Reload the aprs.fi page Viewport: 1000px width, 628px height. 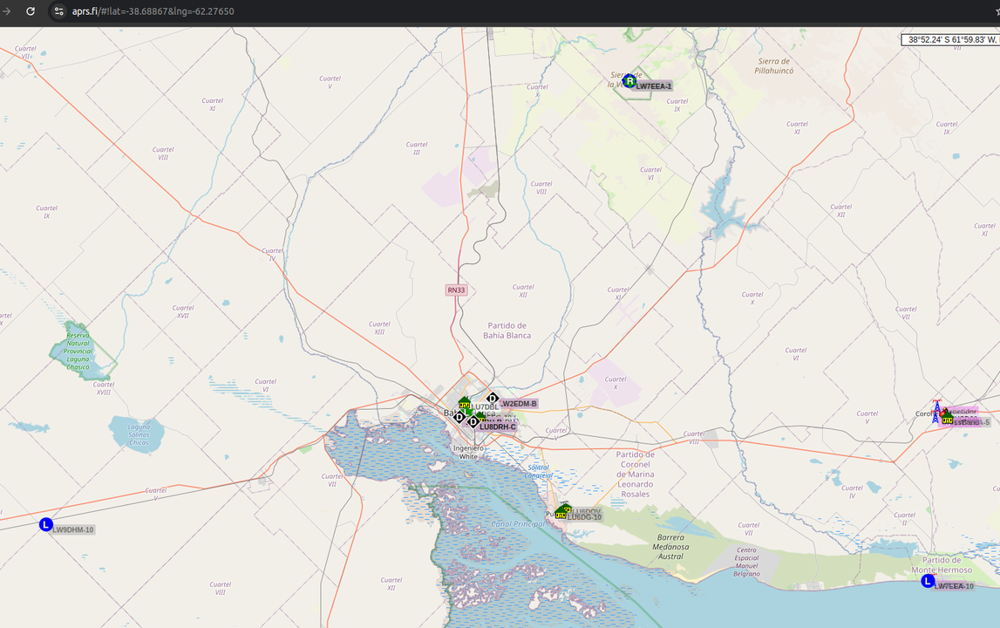tap(30, 10)
